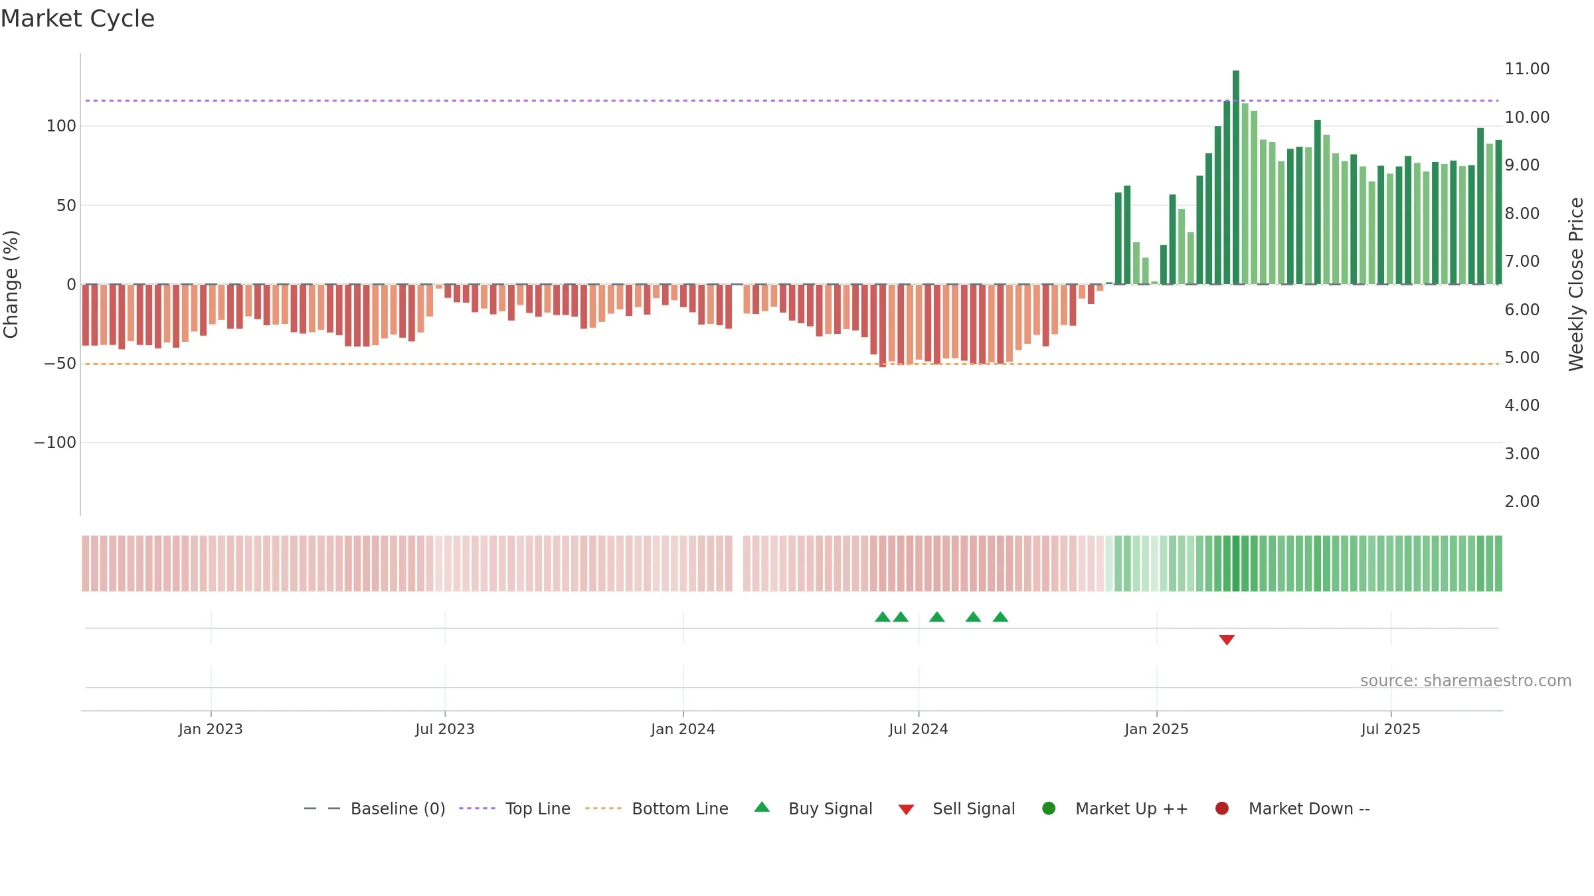
Task: Select the red sell signal marker after Jan 2025
Action: pyautogui.click(x=1227, y=640)
